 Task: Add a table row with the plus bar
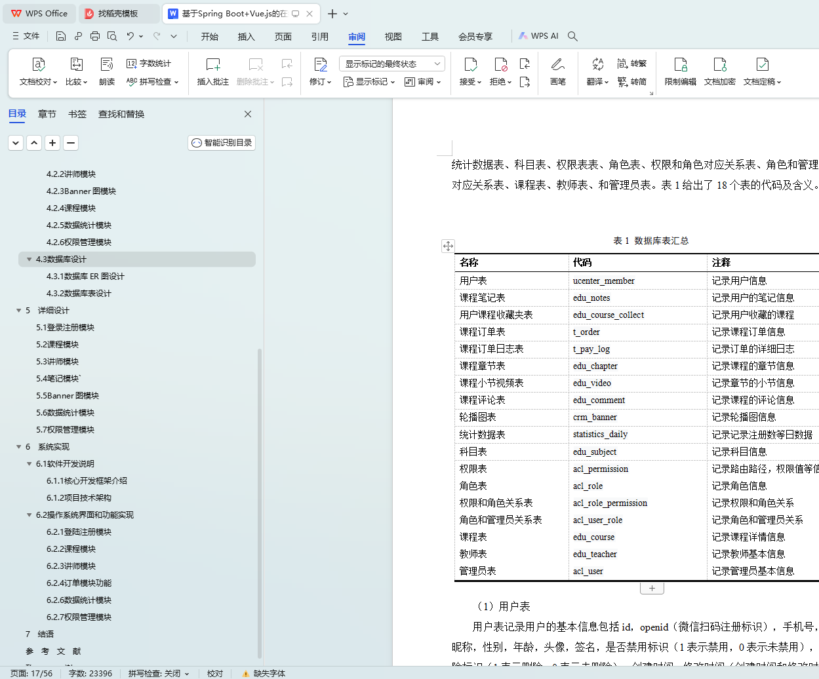(652, 588)
